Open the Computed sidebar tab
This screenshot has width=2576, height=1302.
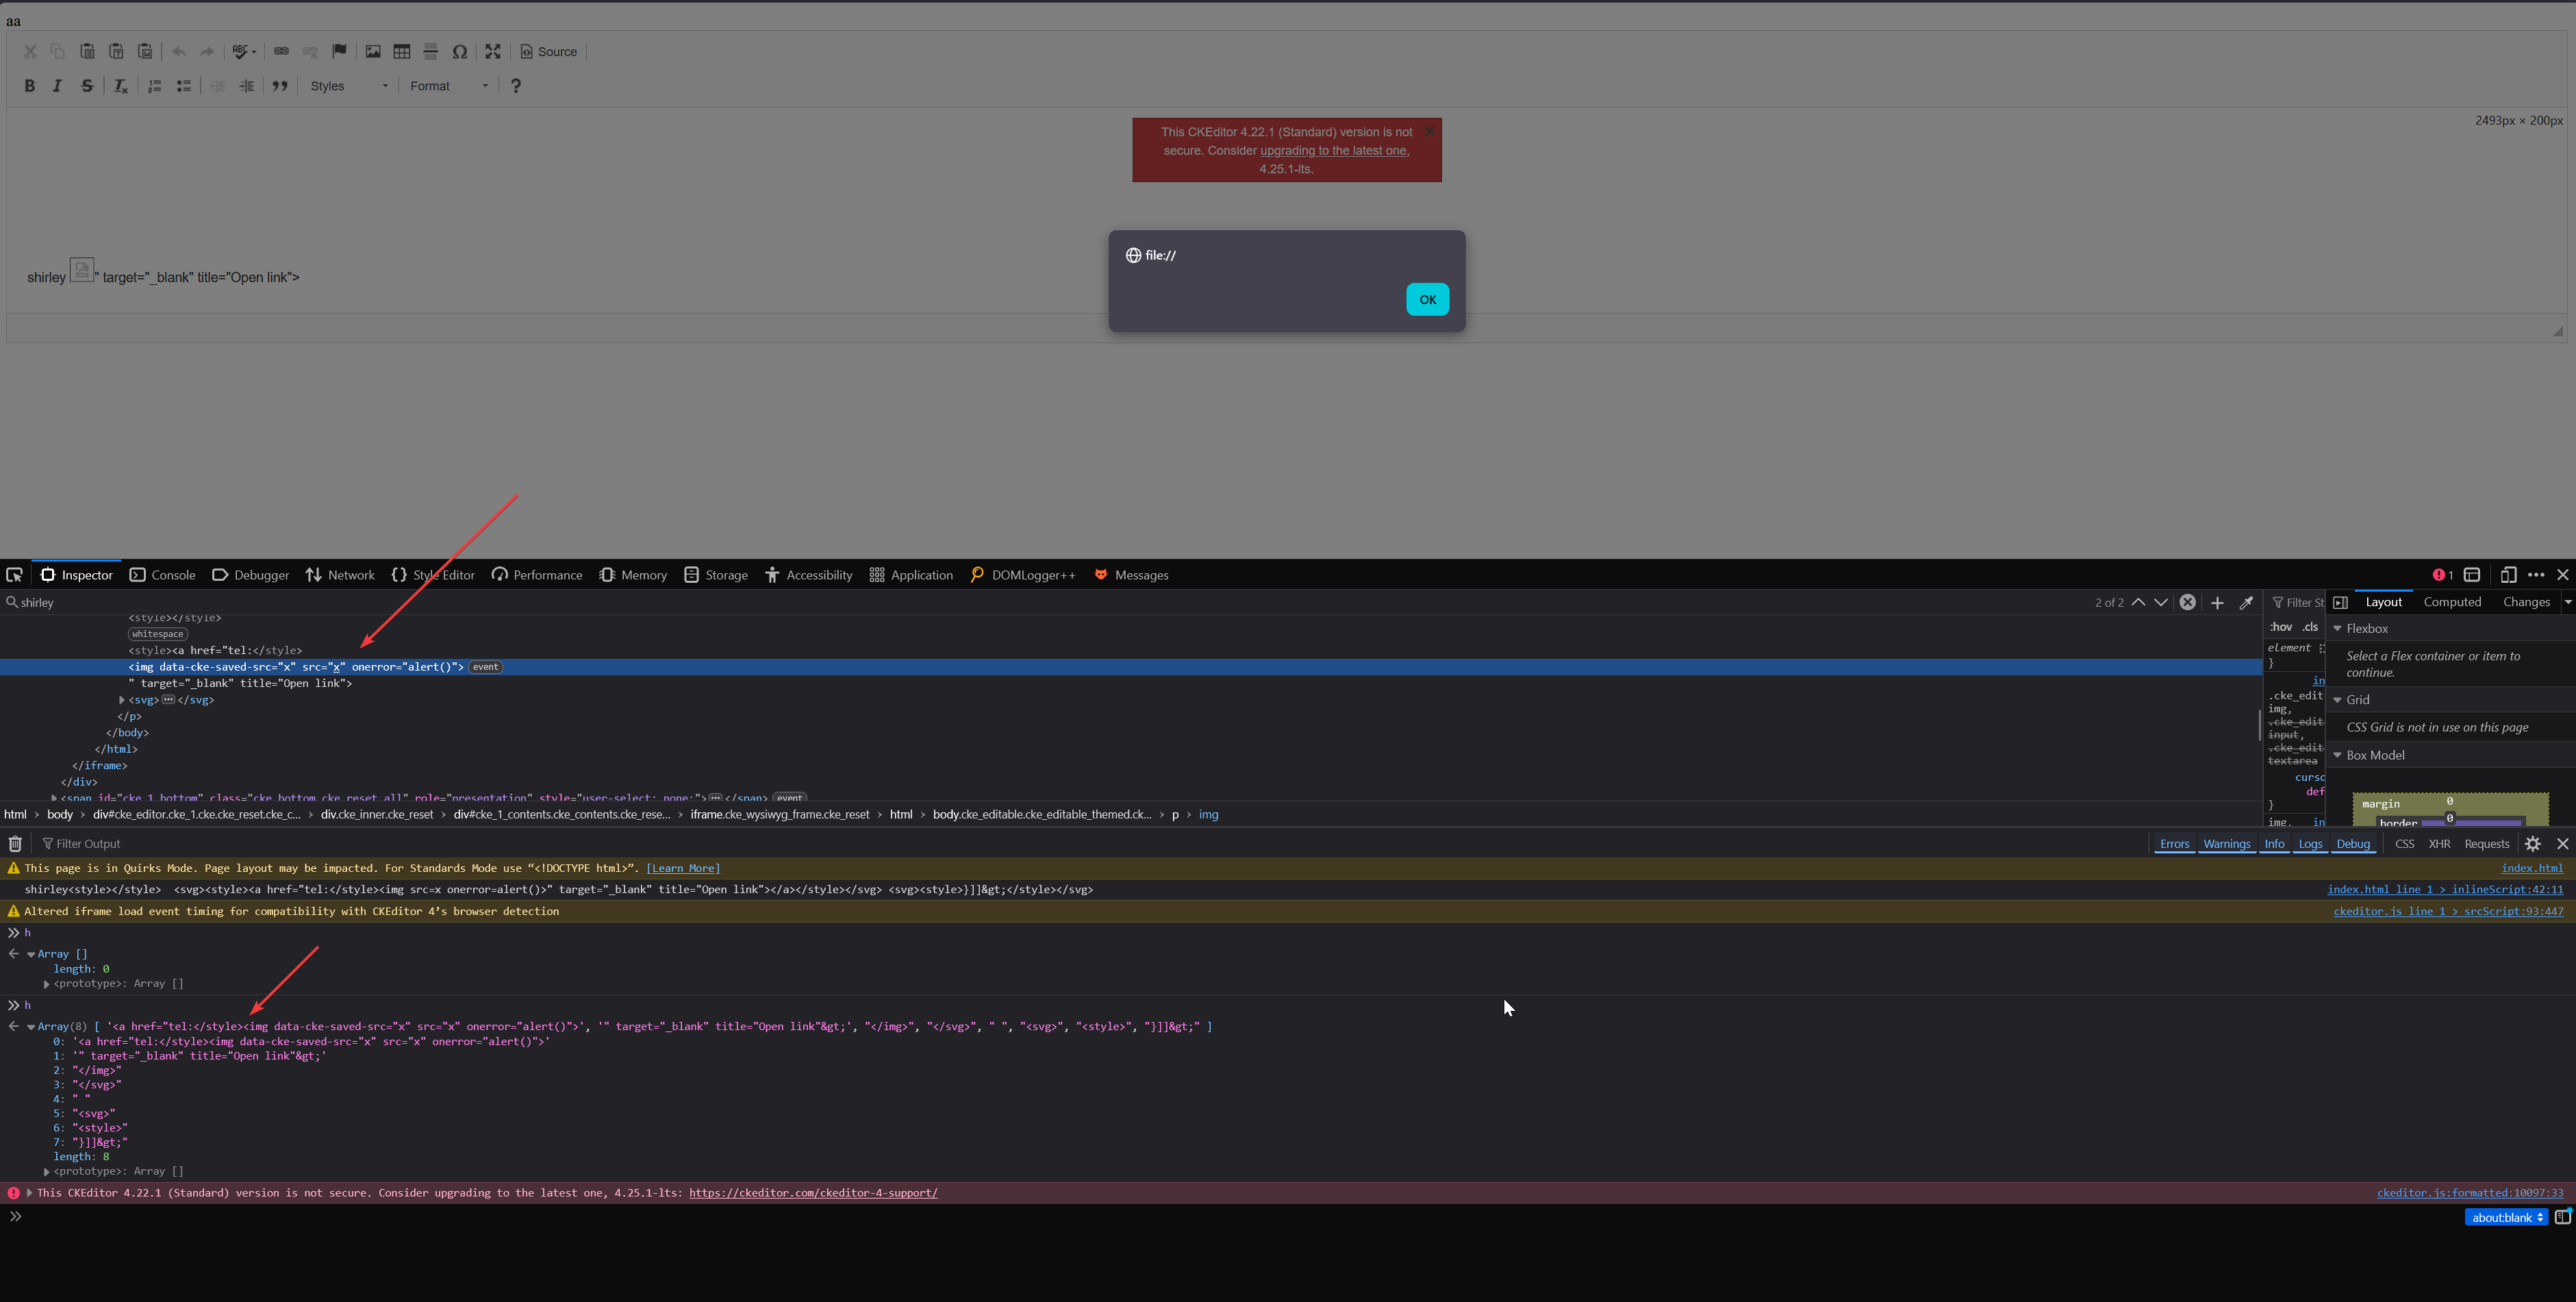2452,602
